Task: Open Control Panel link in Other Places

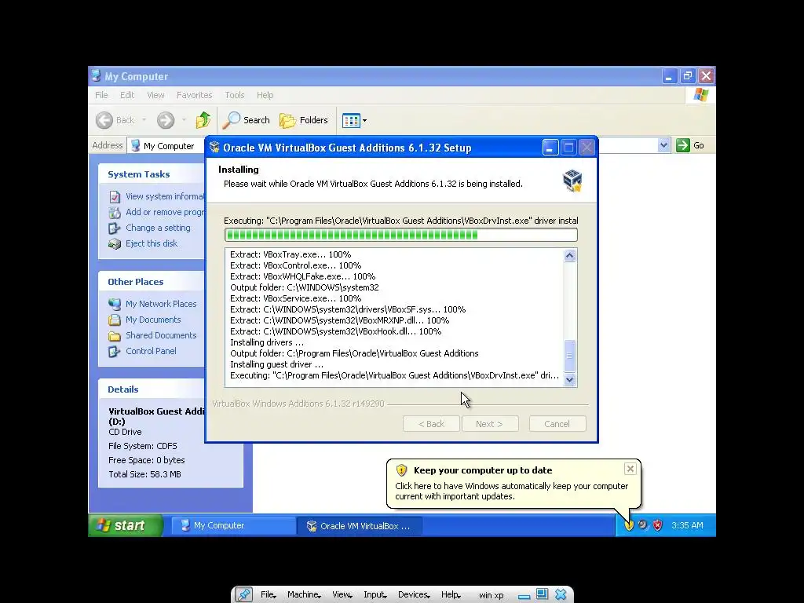Action: tap(151, 351)
